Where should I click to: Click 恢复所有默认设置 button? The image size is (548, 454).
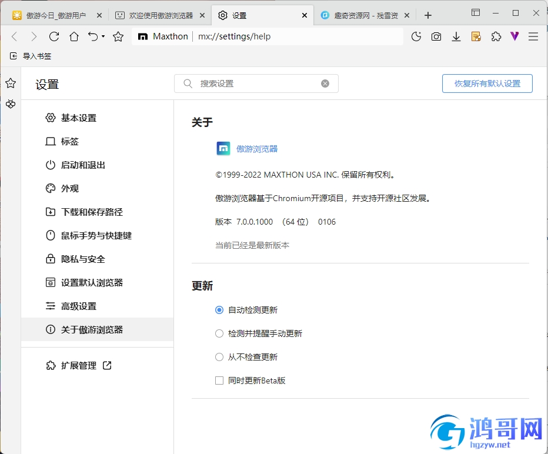coord(487,84)
